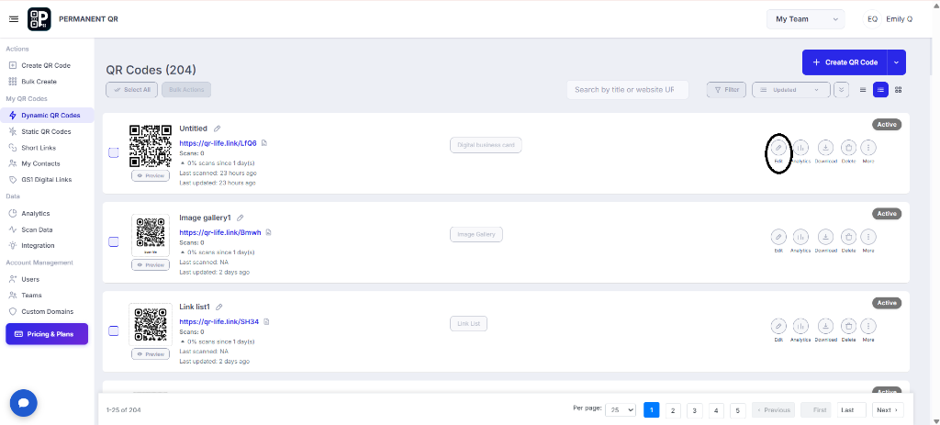
Task: Copy the qr-life.link/LfQ6 URL
Action: coord(264,142)
